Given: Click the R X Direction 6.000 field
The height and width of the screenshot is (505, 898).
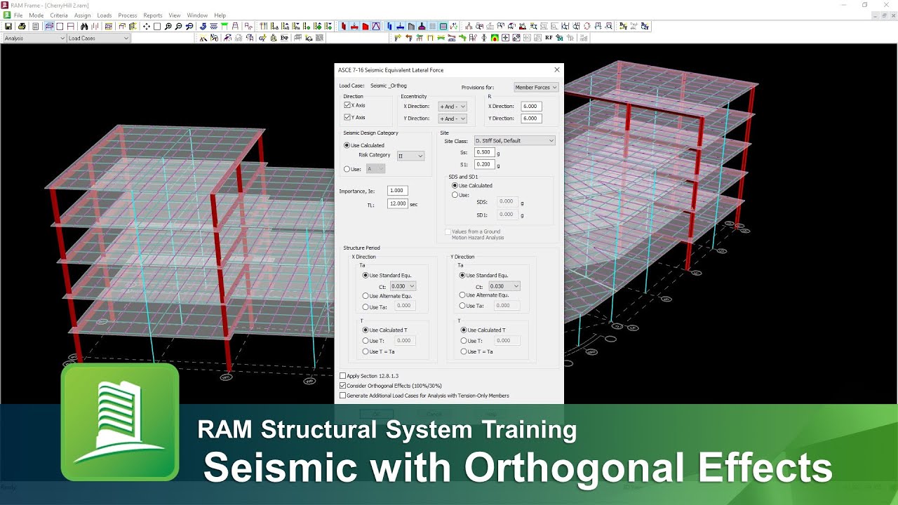Looking at the screenshot, I should 531,107.
